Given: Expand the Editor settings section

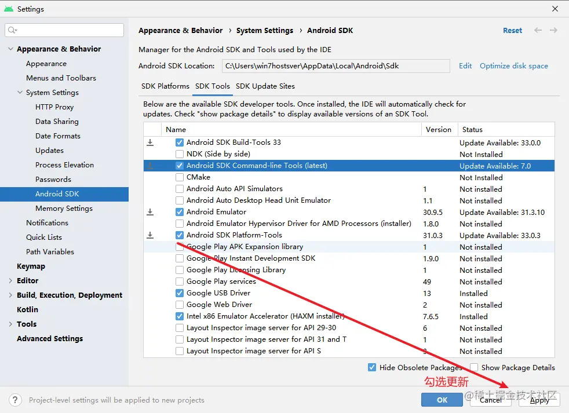Looking at the screenshot, I should (x=10, y=280).
